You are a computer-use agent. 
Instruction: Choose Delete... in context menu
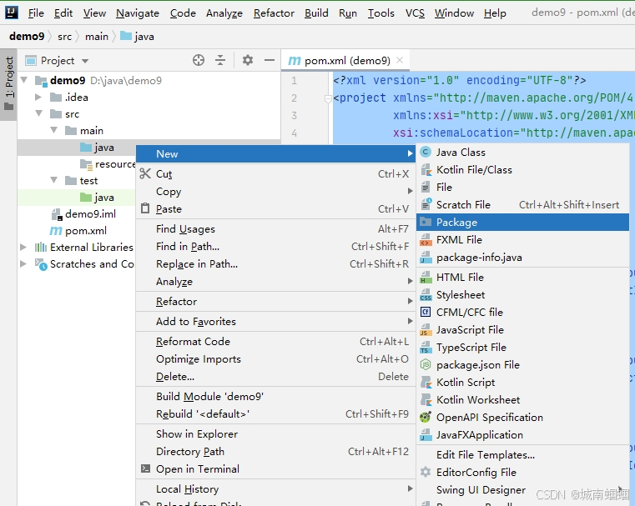[276, 377]
